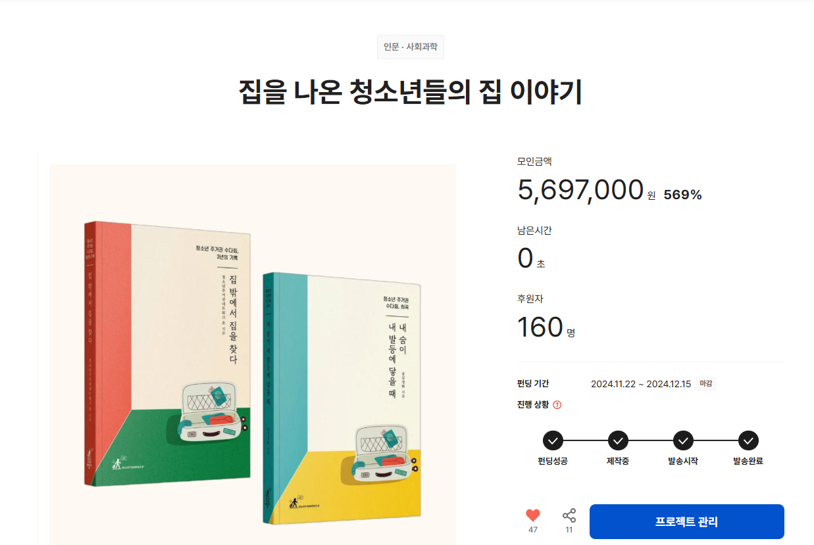814x545 pixels.
Task: Click the red heart like icon
Action: (x=533, y=515)
